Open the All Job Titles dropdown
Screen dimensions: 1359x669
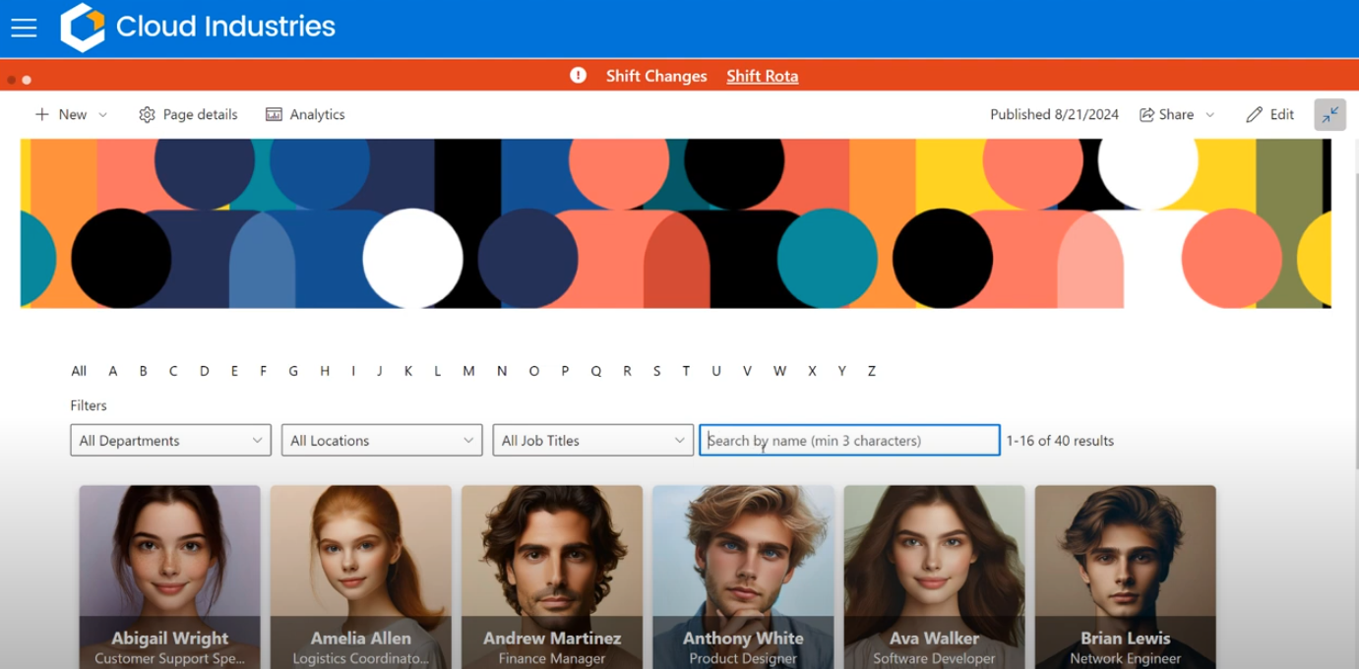point(592,441)
